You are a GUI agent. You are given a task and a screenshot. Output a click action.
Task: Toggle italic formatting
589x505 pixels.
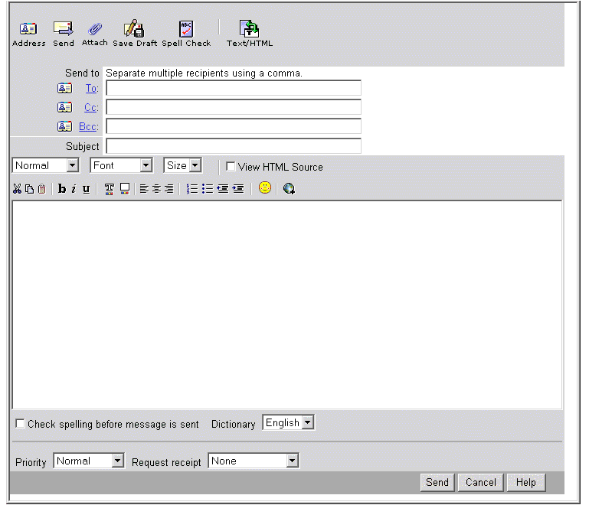pyautogui.click(x=74, y=189)
